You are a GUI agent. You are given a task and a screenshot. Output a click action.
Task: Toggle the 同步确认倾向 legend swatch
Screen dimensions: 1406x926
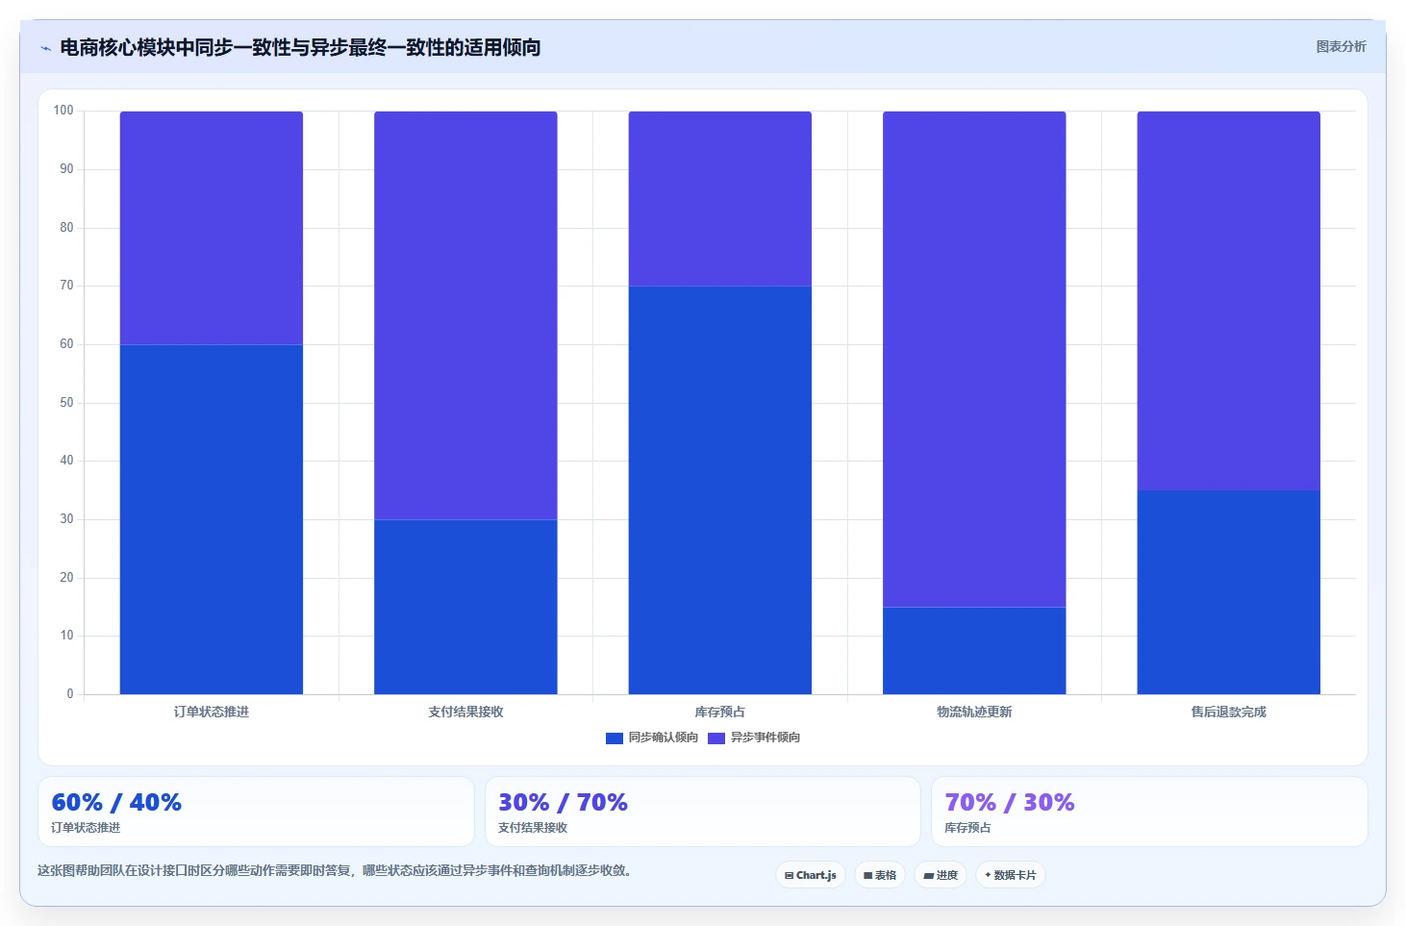[615, 738]
